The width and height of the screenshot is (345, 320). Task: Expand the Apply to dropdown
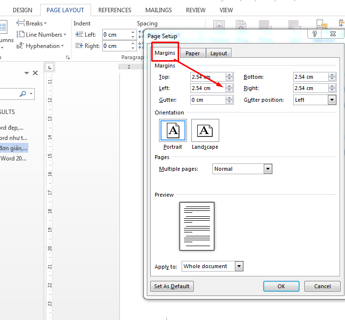(239, 266)
